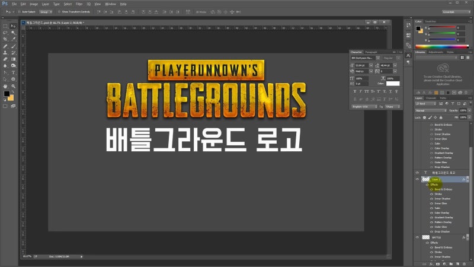Open the Paragraph panel dock icon
474x267 pixels.
click(408, 62)
